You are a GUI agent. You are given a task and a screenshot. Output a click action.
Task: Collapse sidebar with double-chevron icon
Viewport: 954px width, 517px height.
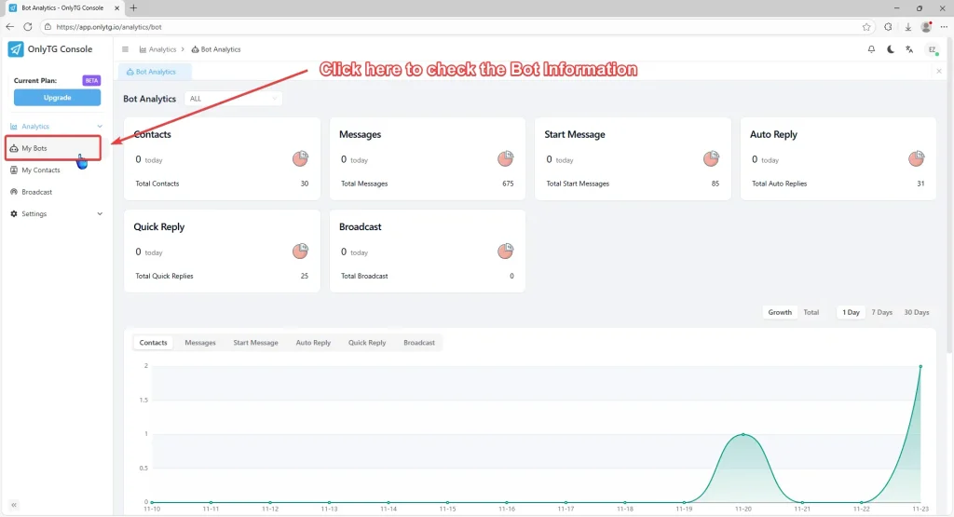click(14, 505)
